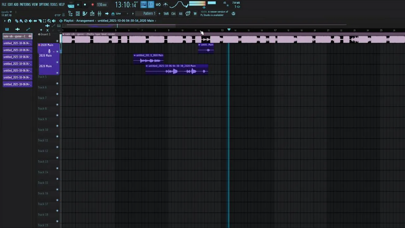Select the playlist Mute tool
This screenshot has width=405, height=228.
(31, 21)
